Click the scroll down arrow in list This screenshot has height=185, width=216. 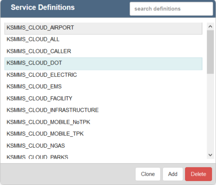click(210, 155)
